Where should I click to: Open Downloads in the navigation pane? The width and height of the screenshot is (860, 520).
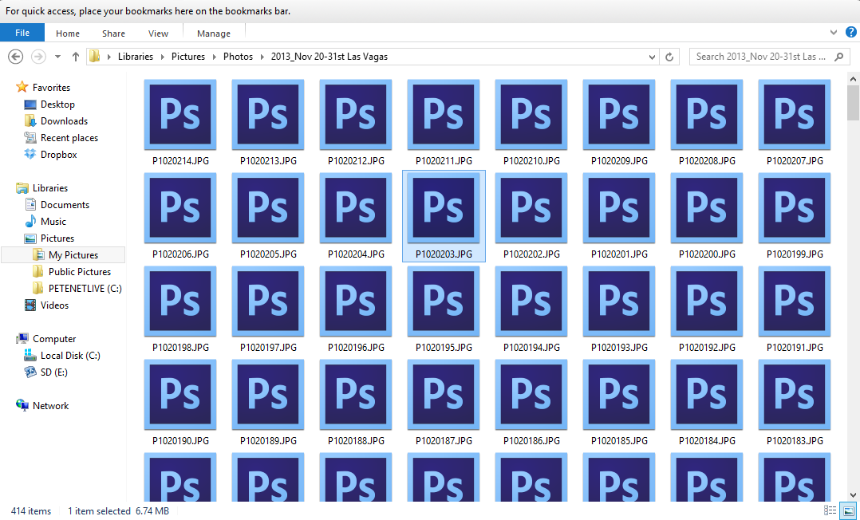64,120
